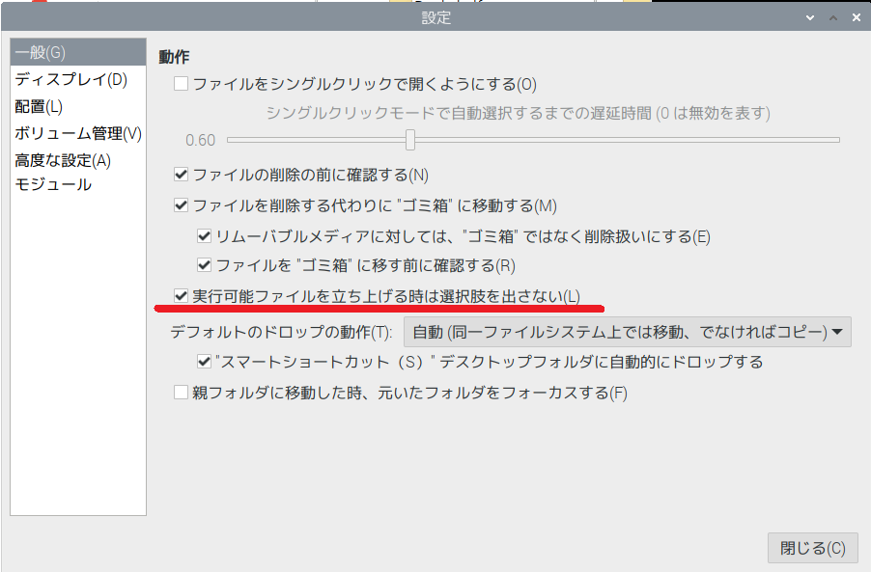871x572 pixels.
Task: Open デフォルトのドロップの動作 dropdown
Action: tap(627, 332)
